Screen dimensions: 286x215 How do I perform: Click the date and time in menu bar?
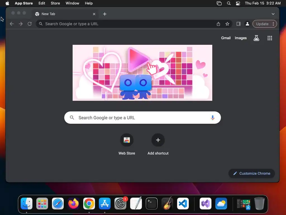263,3
